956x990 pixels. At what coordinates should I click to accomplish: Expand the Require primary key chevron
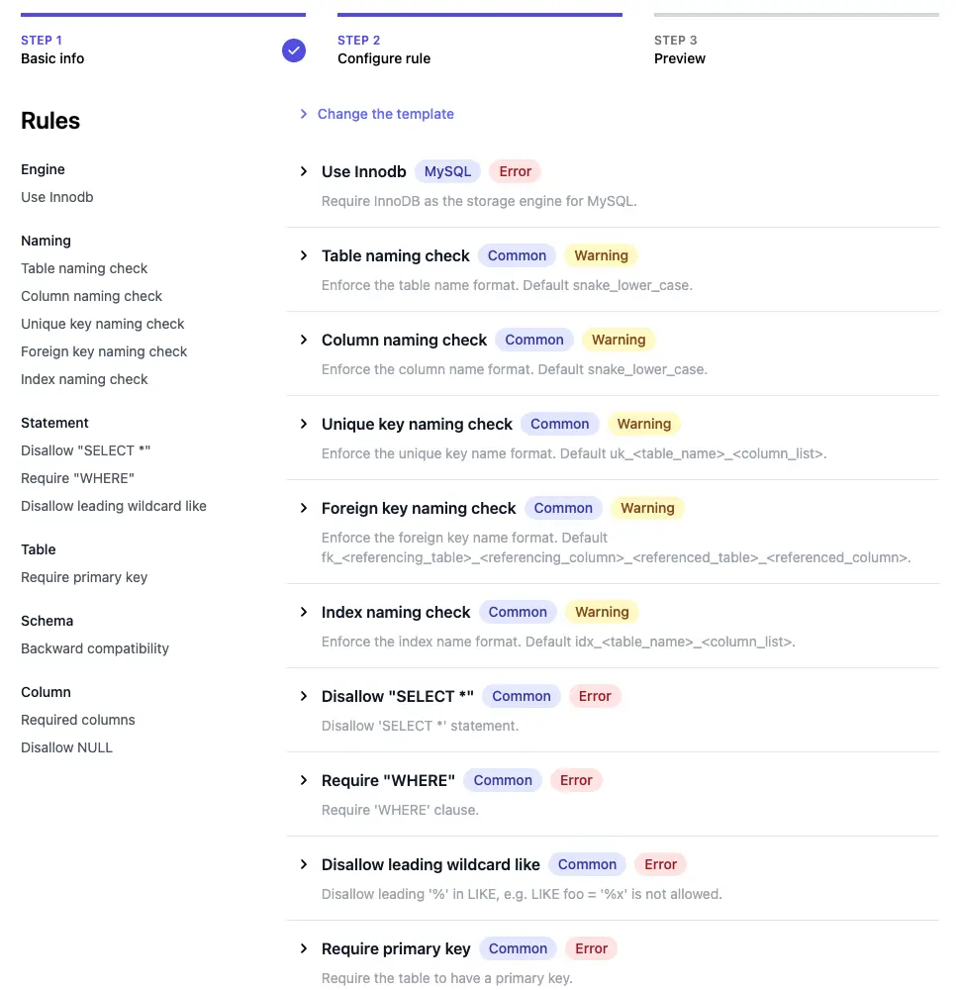tap(304, 948)
